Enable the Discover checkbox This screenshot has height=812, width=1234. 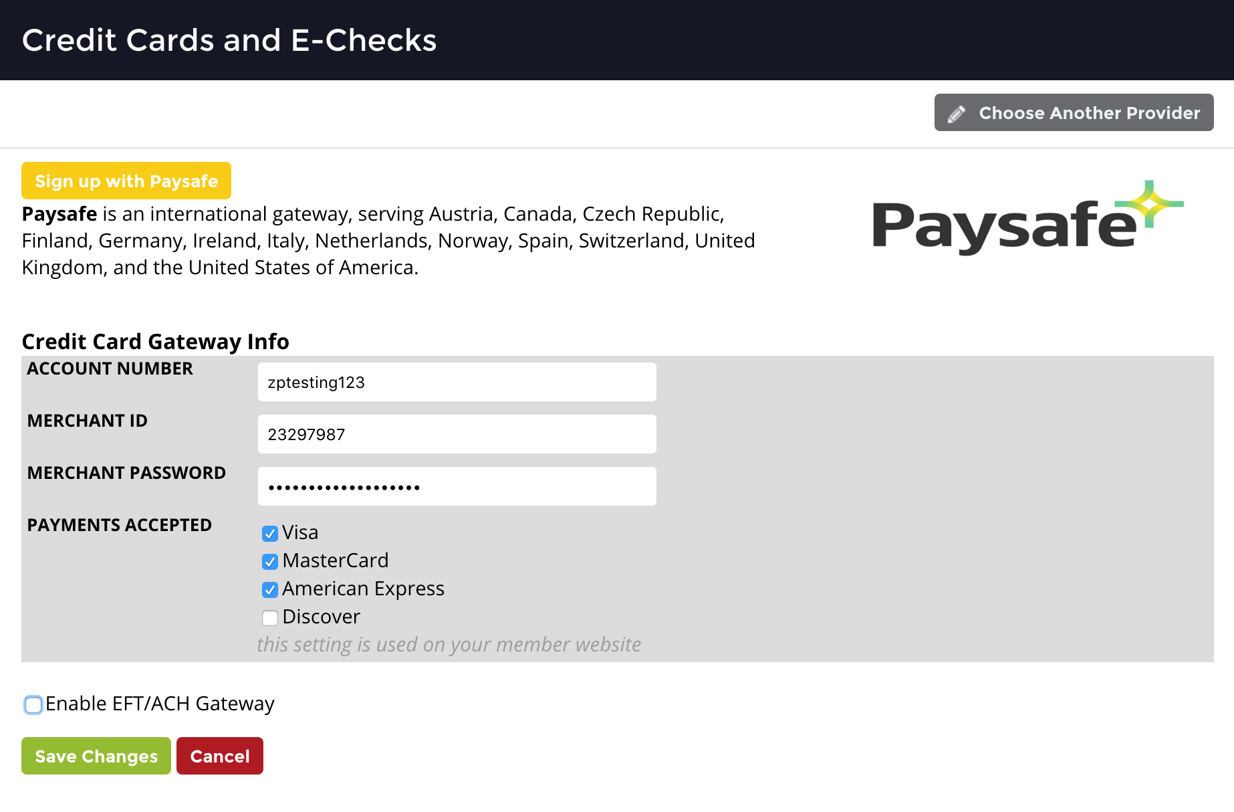click(x=270, y=617)
